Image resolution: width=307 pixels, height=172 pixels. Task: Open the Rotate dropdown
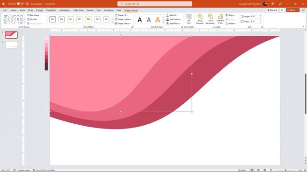click(x=231, y=23)
